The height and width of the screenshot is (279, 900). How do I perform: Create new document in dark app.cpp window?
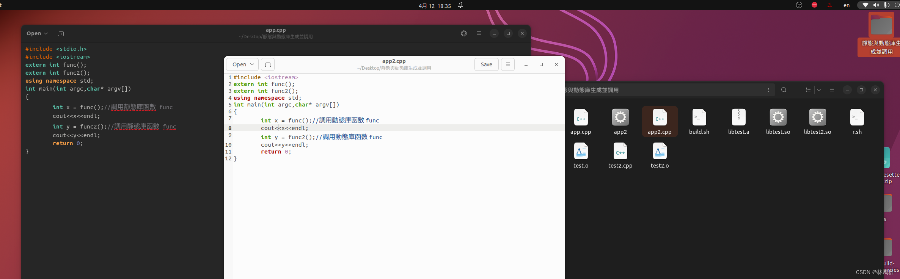point(61,33)
